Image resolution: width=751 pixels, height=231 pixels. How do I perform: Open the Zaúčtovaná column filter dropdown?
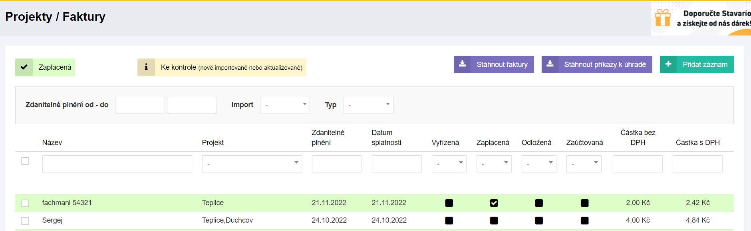584,164
